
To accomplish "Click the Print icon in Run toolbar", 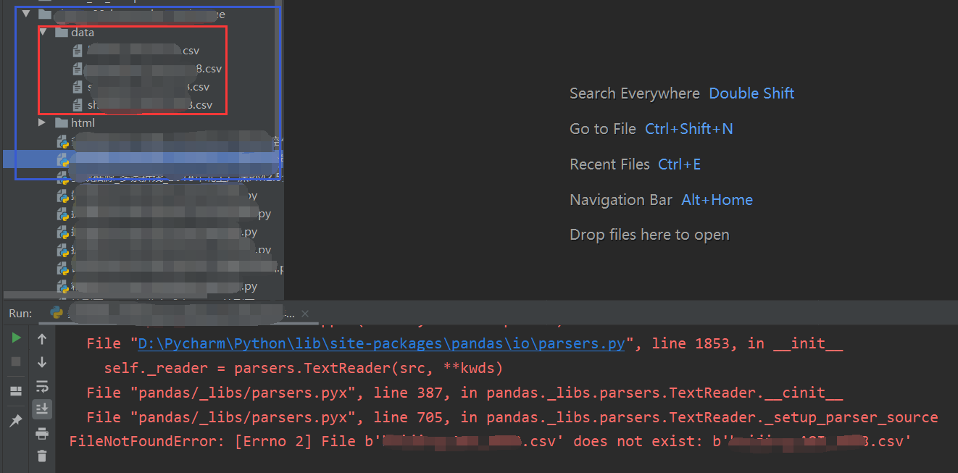I will (42, 433).
